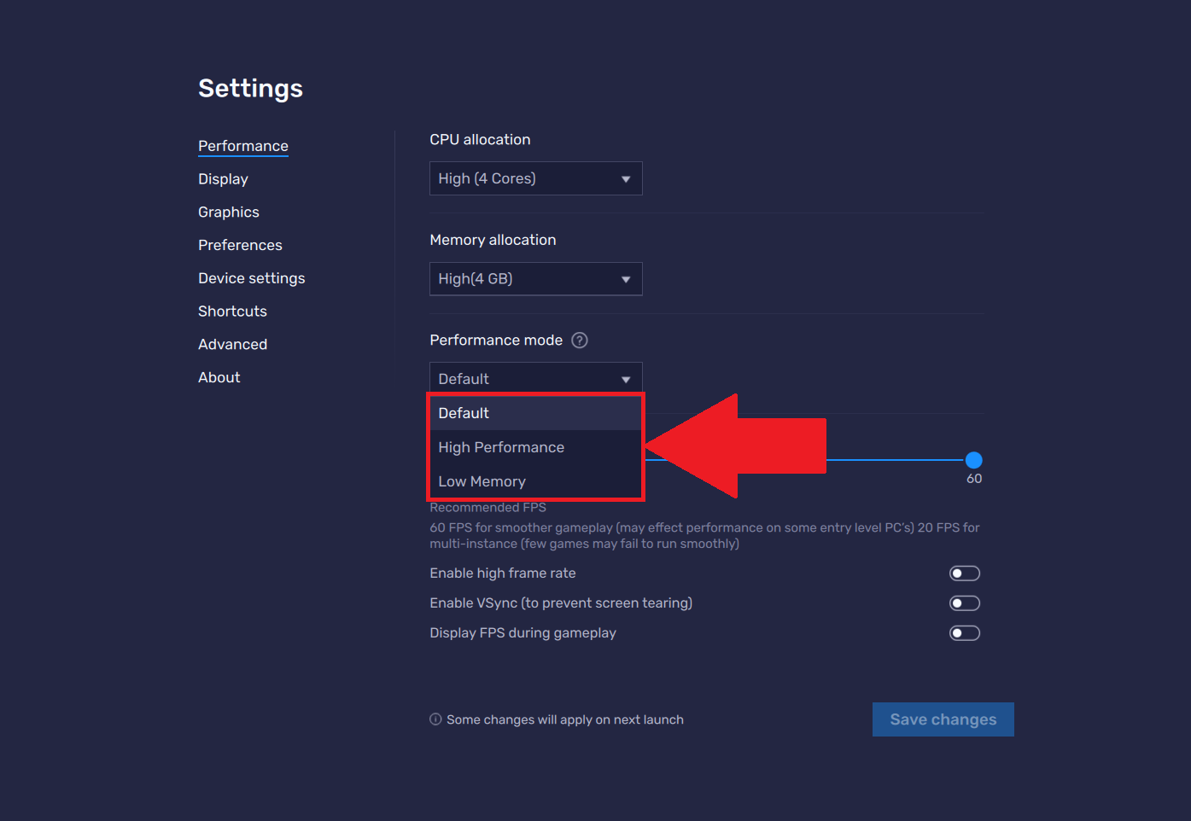Choose the Low Memory option
Image resolution: width=1191 pixels, height=821 pixels.
click(x=482, y=481)
